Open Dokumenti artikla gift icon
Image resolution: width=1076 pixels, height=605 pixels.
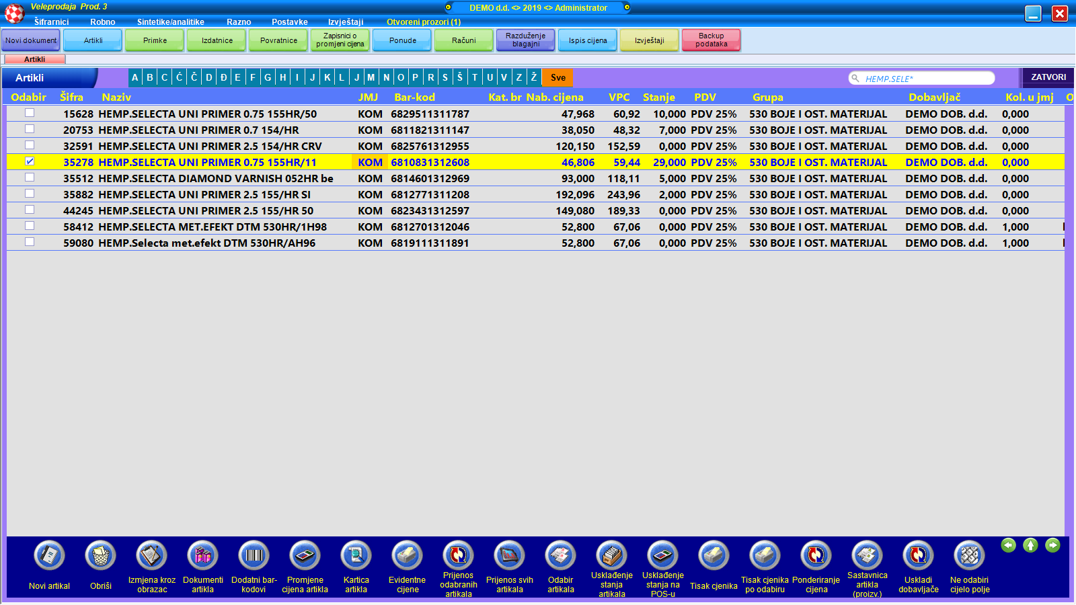click(x=202, y=556)
